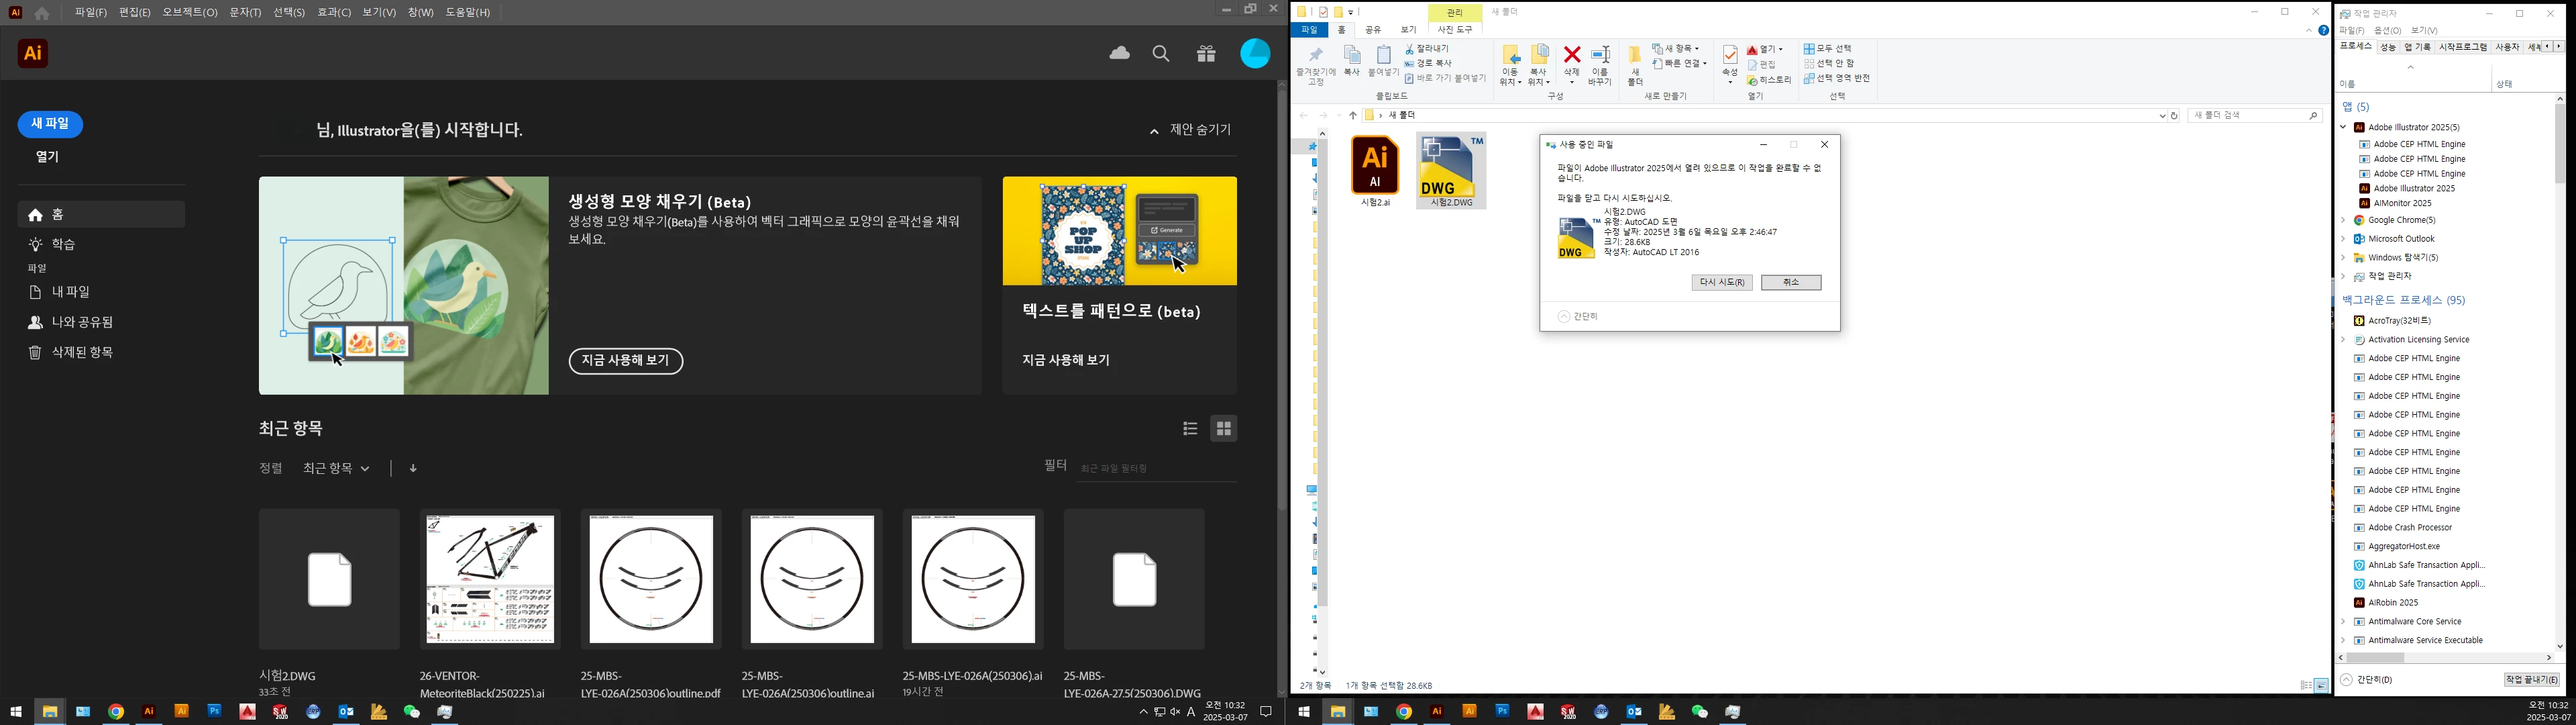Open Illustrator cloud sync status icon
The height and width of the screenshot is (725, 2576).
click(1119, 53)
